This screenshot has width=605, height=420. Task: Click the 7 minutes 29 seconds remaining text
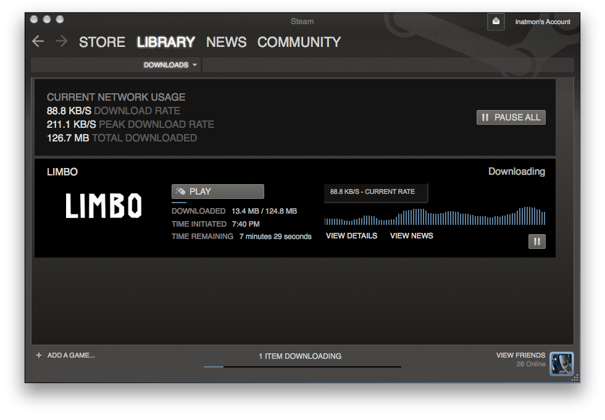[275, 236]
